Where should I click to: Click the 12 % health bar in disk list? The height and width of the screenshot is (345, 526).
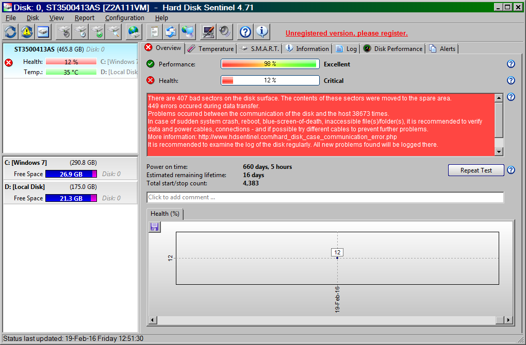pos(71,62)
